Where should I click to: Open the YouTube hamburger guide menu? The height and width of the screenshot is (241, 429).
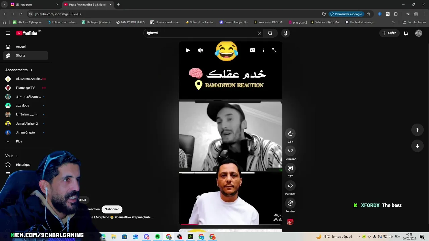point(8,33)
